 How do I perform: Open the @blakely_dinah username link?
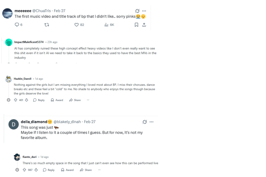coord(67,122)
